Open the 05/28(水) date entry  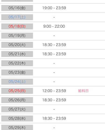coord(17,118)
